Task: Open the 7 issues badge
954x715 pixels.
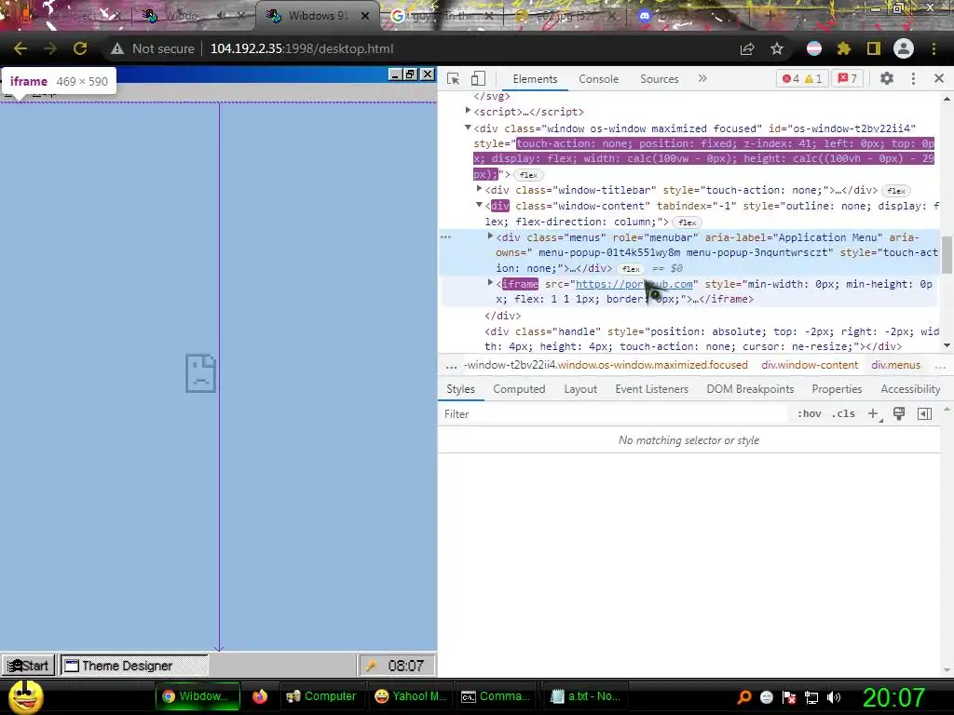Action: [x=848, y=78]
